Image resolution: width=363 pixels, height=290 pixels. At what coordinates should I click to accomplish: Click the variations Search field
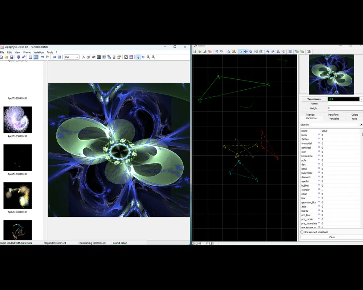[334, 125]
